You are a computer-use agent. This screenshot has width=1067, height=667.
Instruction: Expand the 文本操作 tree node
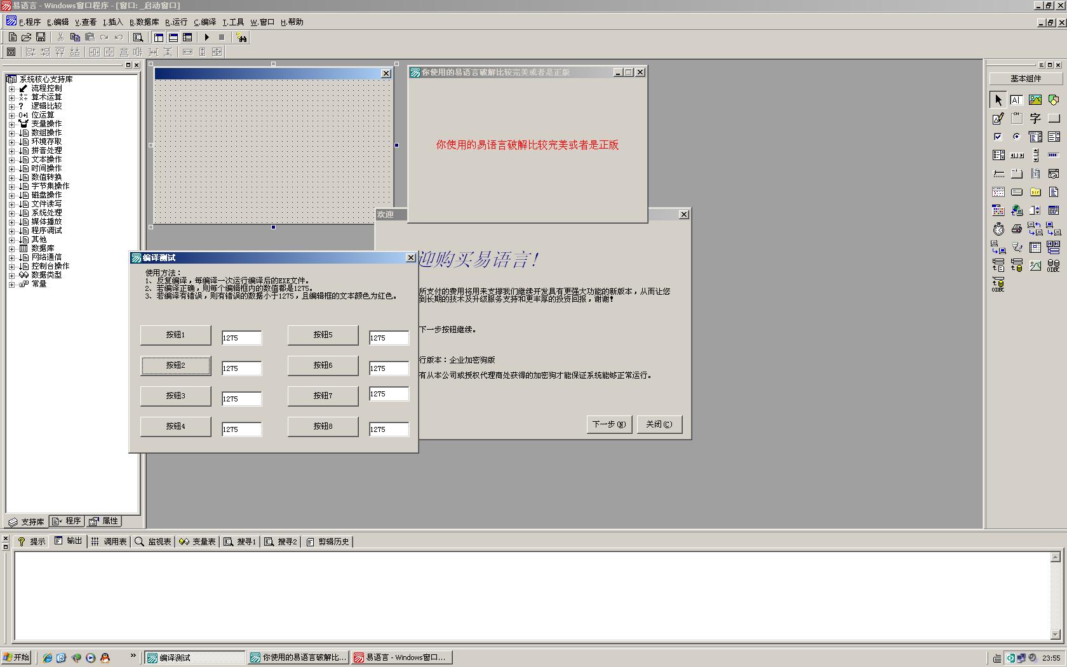click(11, 159)
